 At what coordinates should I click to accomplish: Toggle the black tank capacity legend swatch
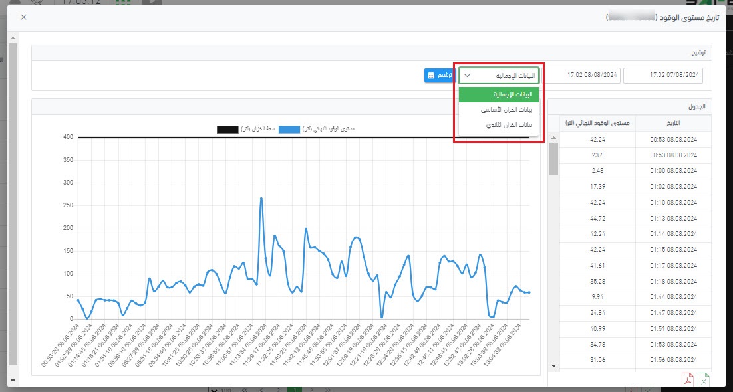tap(227, 128)
